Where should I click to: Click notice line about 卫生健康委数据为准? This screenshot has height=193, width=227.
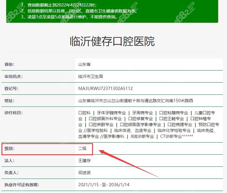79,11
